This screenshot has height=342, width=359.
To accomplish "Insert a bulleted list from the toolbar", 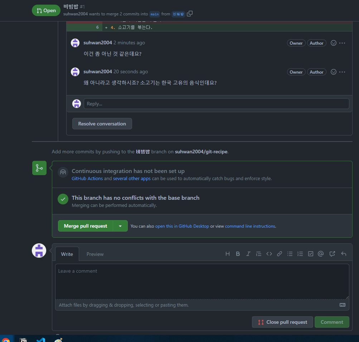I will click(290, 254).
